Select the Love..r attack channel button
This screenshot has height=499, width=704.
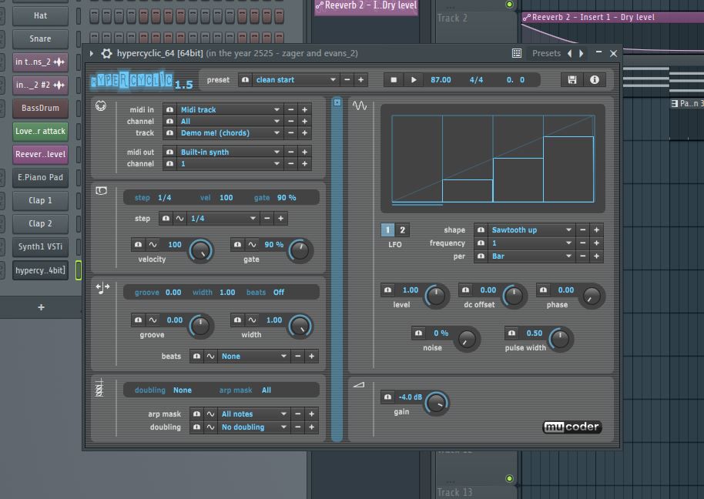point(40,131)
